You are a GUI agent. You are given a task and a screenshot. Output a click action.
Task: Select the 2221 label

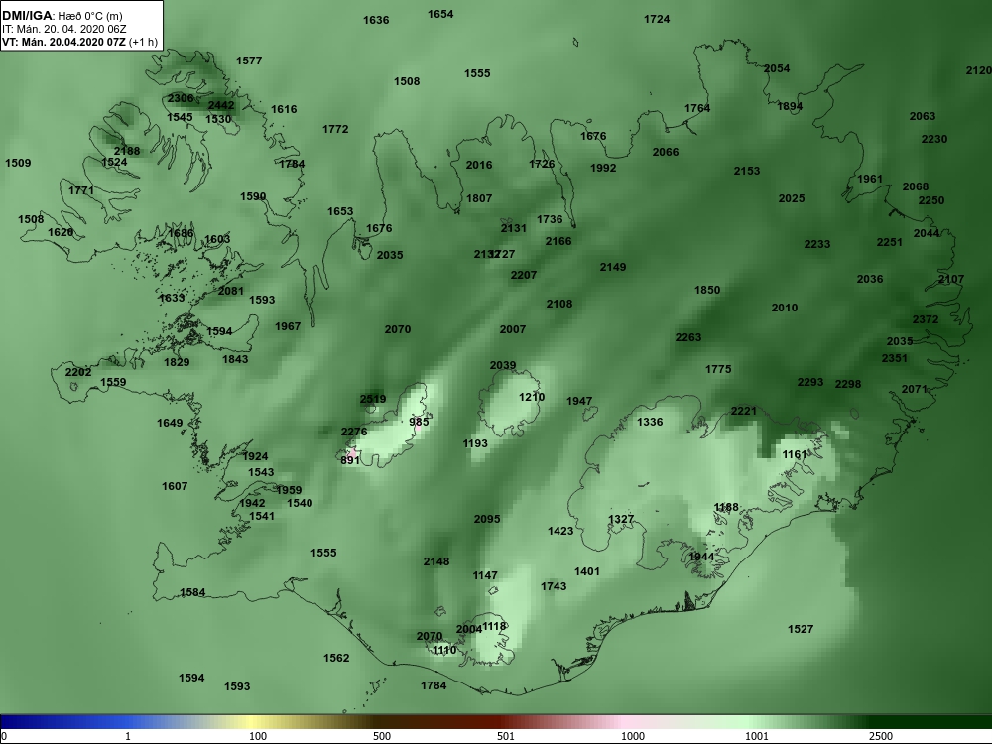pyautogui.click(x=744, y=411)
